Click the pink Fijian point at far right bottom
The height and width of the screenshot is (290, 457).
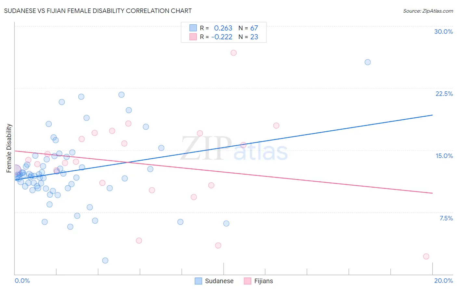tap(426, 257)
